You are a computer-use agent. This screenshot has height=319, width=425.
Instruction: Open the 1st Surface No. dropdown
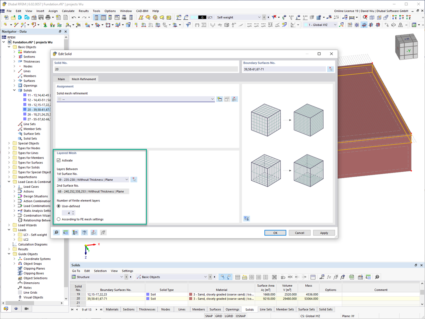(127, 179)
